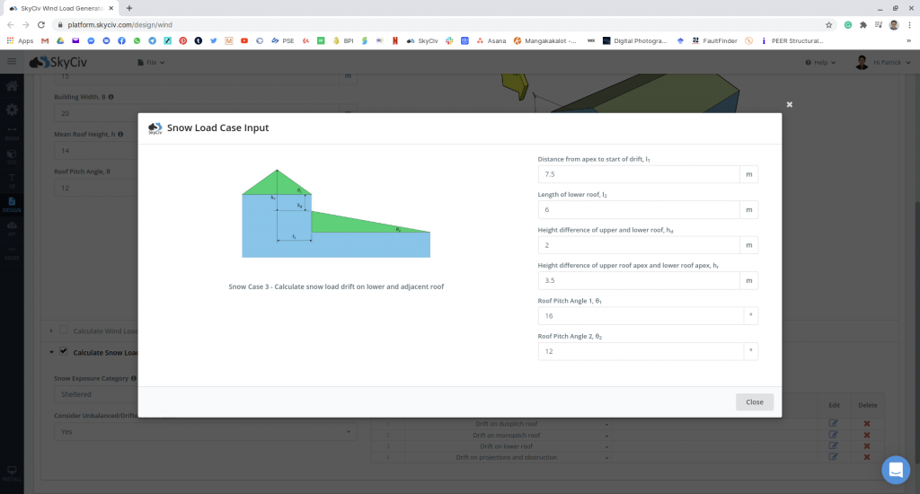
Task: Go to Home via sidebar house icon
Action: click(x=12, y=87)
